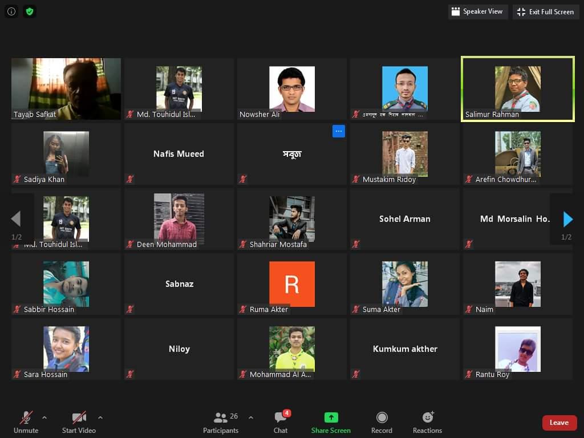Open the meeting information icon
Image resolution: width=584 pixels, height=438 pixels.
coord(11,11)
